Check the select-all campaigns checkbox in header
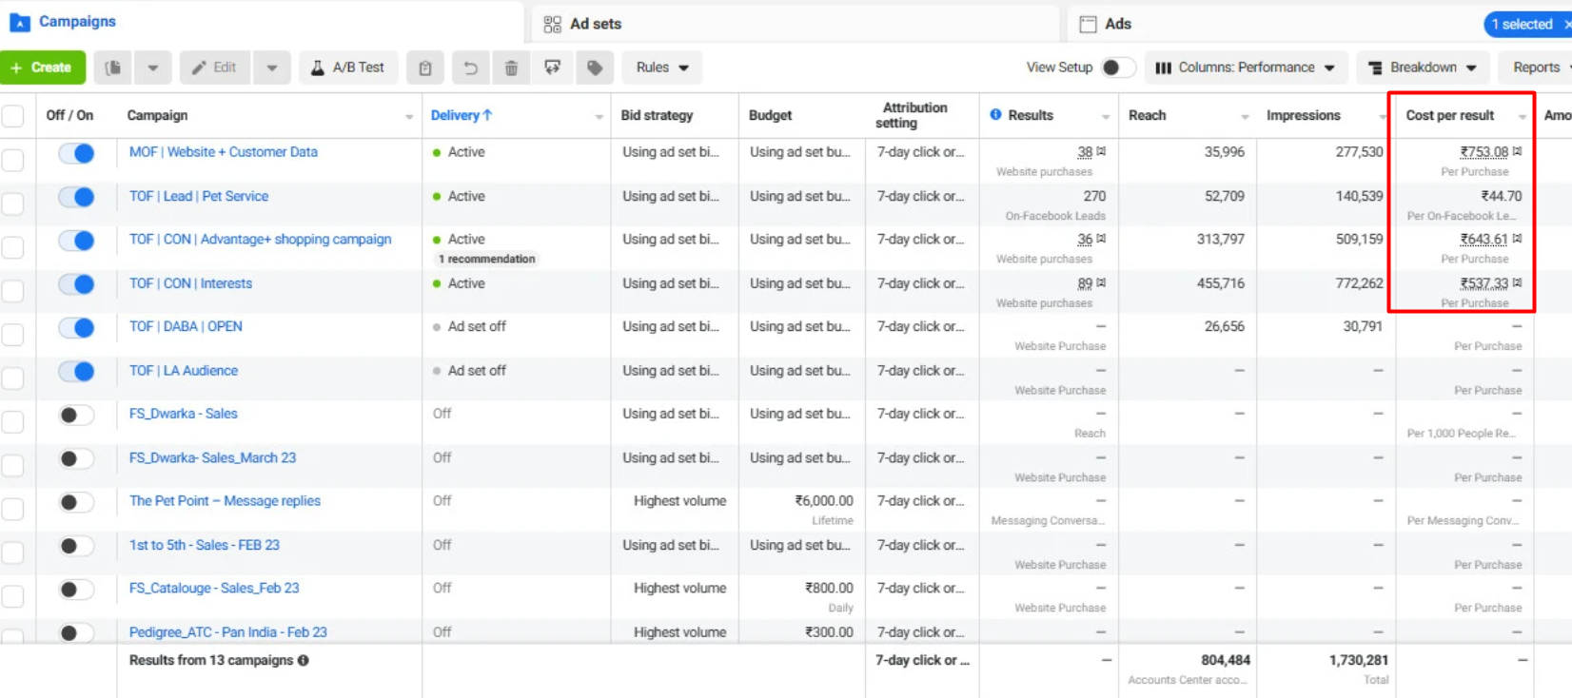This screenshot has width=1572, height=698. click(x=13, y=116)
